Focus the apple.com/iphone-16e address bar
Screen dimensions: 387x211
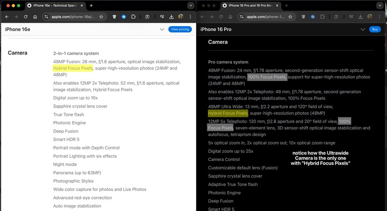click(x=74, y=17)
